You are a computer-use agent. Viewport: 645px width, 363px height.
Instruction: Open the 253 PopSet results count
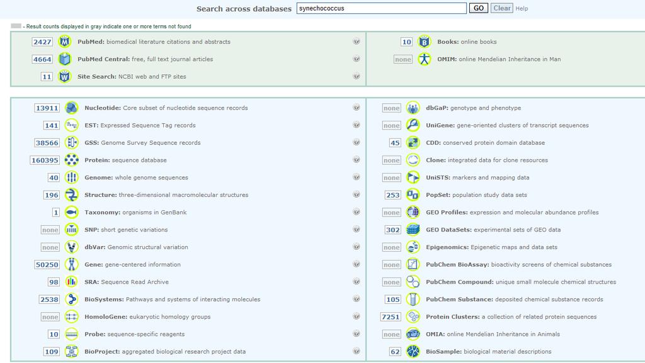(393, 195)
